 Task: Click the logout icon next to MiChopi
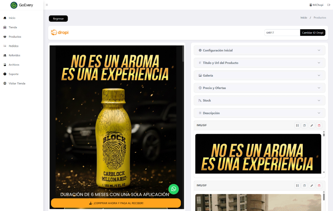click(328, 5)
